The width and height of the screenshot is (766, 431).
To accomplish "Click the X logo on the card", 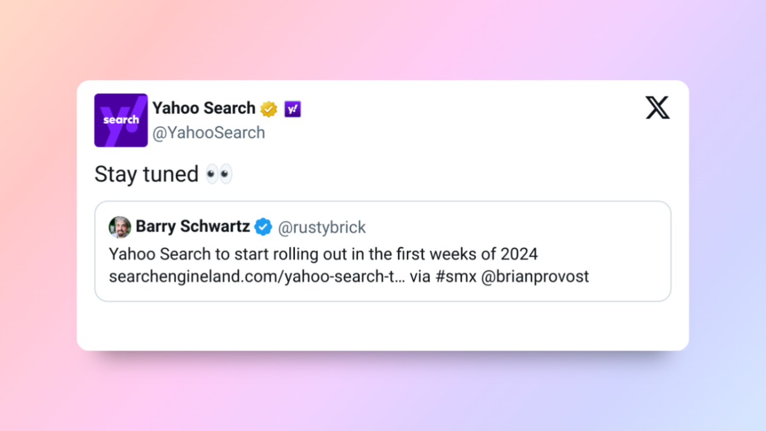I will 657,108.
